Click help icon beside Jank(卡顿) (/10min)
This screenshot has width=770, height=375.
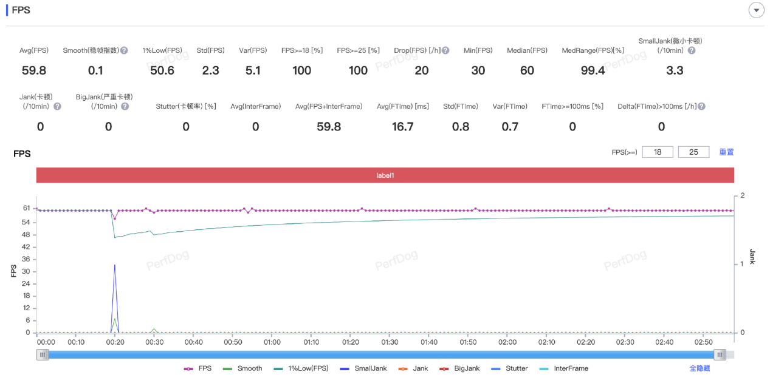click(57, 106)
